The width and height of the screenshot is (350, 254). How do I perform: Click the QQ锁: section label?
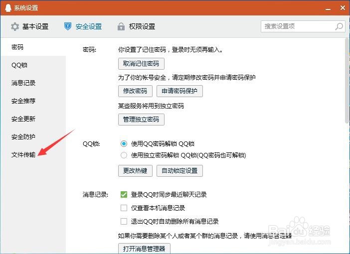[x=91, y=144]
